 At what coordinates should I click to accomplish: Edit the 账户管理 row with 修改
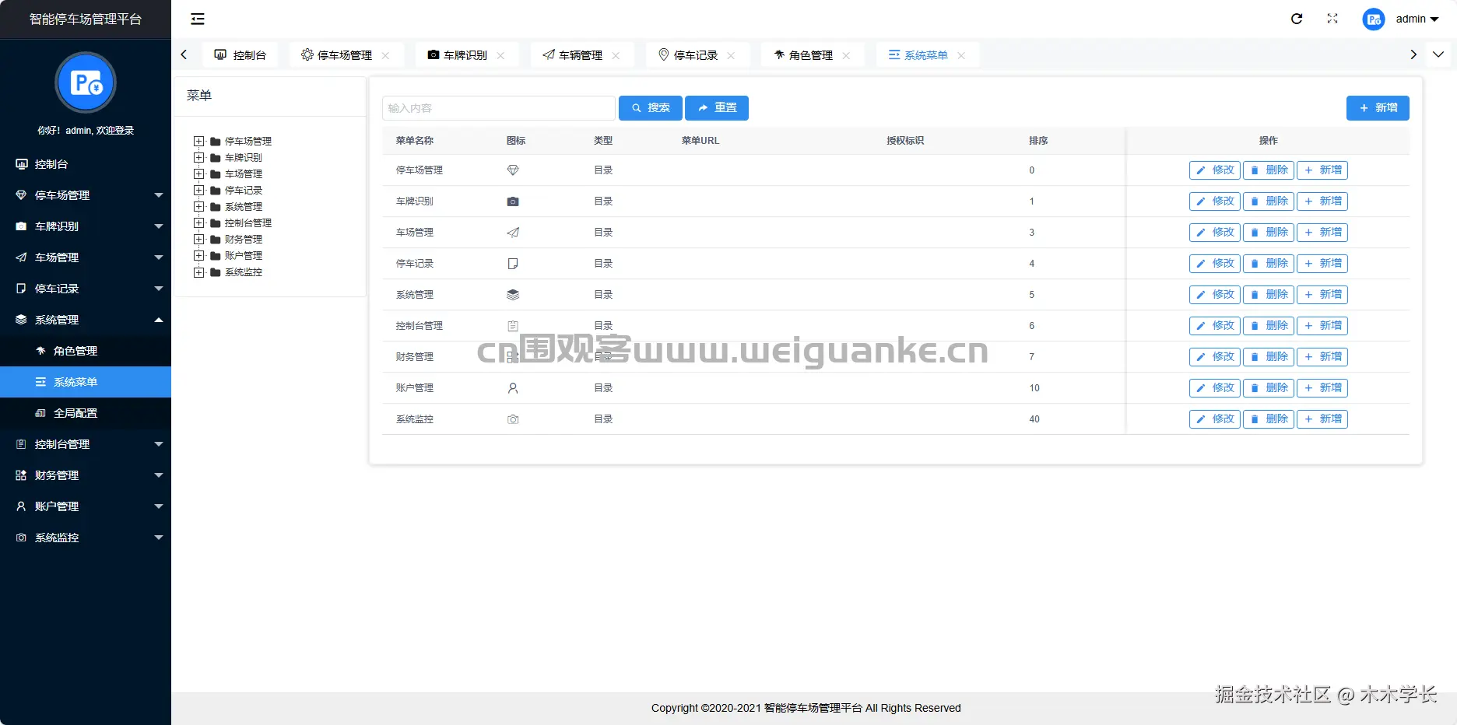click(1215, 388)
